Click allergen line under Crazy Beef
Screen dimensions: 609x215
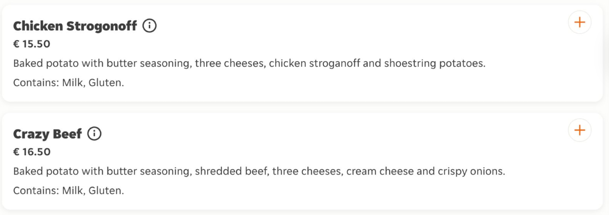pyautogui.click(x=69, y=190)
